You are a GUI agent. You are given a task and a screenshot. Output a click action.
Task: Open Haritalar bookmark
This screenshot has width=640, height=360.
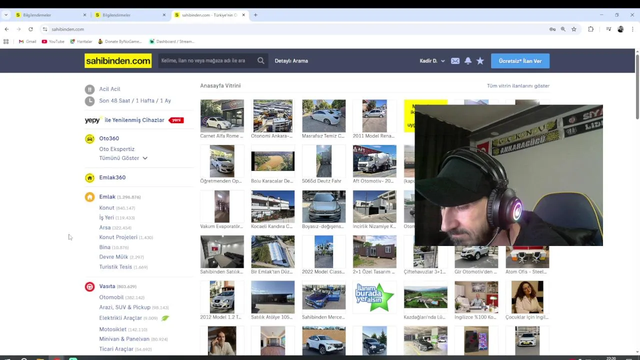[x=81, y=41]
